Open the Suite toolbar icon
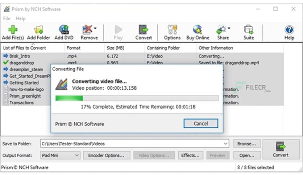 249,33
